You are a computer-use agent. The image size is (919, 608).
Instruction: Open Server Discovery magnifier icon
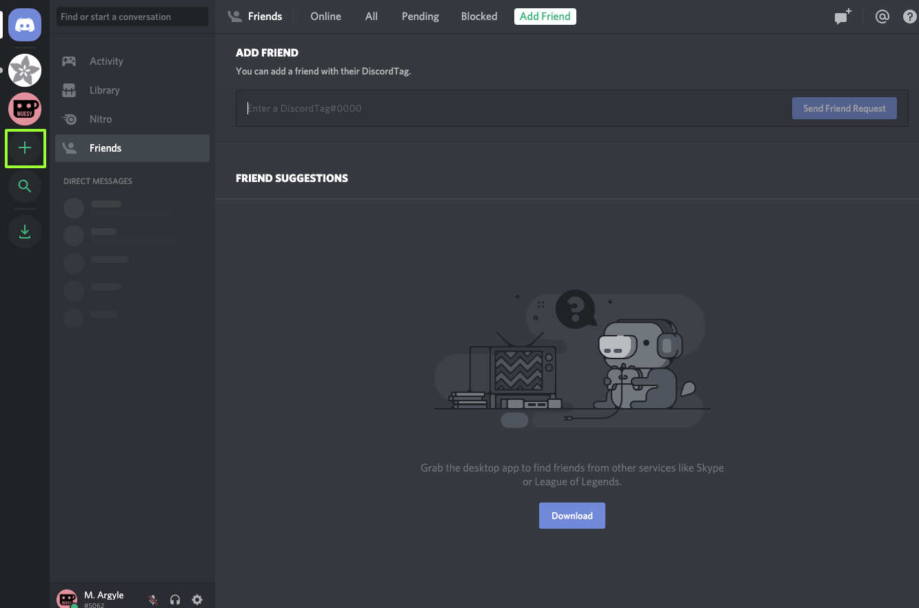point(25,186)
